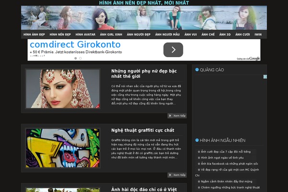Open ẢNH CƯỚI category
Image resolution: width=288 pixels, height=192 pixels.
(x=242, y=35)
